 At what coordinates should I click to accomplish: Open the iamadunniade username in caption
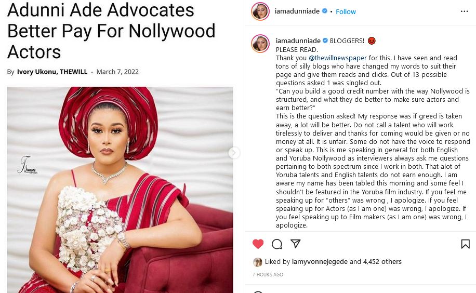click(x=298, y=41)
